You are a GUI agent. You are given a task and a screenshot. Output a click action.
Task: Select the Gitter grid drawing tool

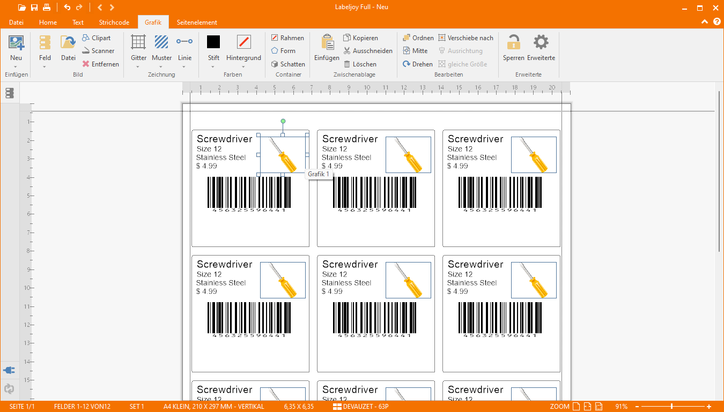(138, 43)
